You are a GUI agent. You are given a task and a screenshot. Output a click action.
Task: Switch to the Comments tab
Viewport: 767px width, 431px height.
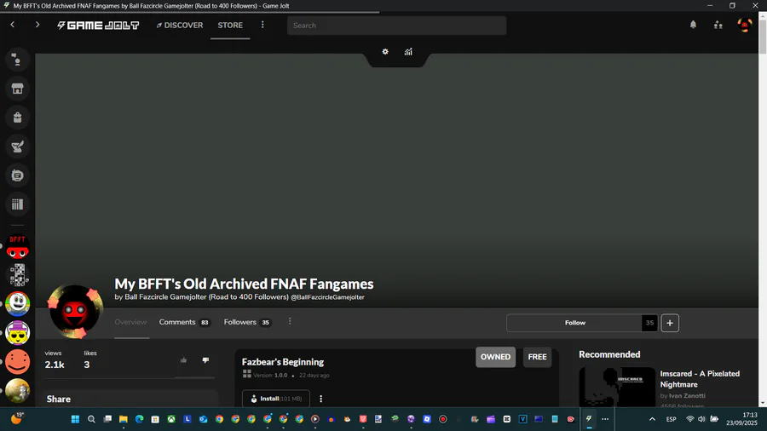[x=184, y=322]
